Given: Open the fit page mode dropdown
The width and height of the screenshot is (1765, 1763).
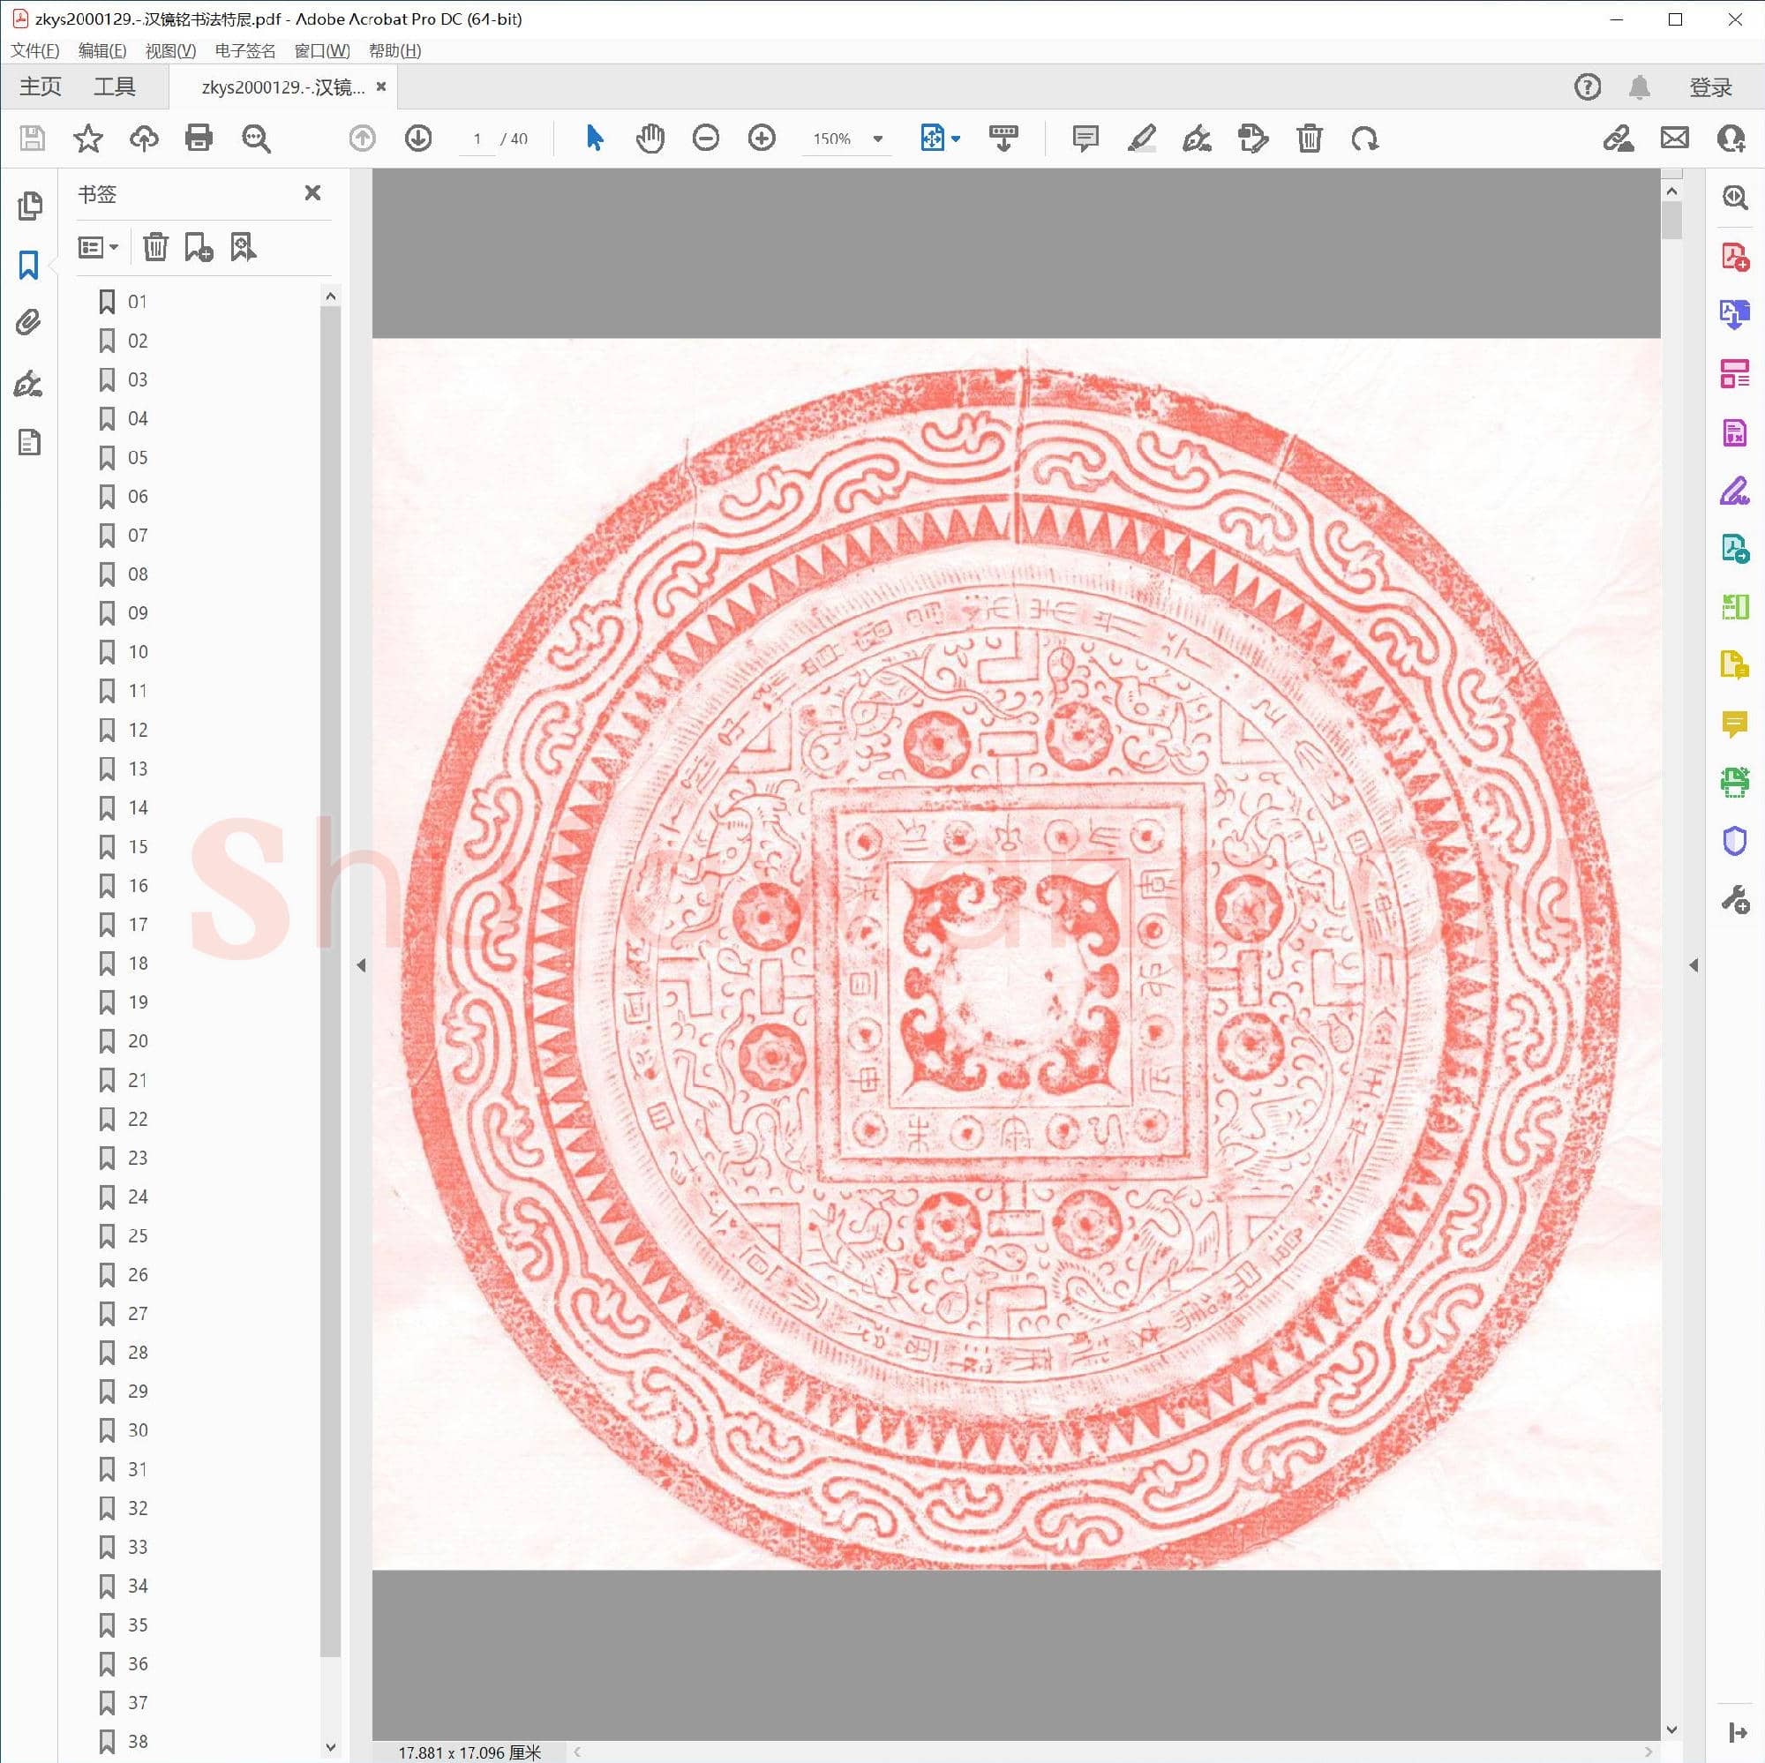Looking at the screenshot, I should click(956, 139).
